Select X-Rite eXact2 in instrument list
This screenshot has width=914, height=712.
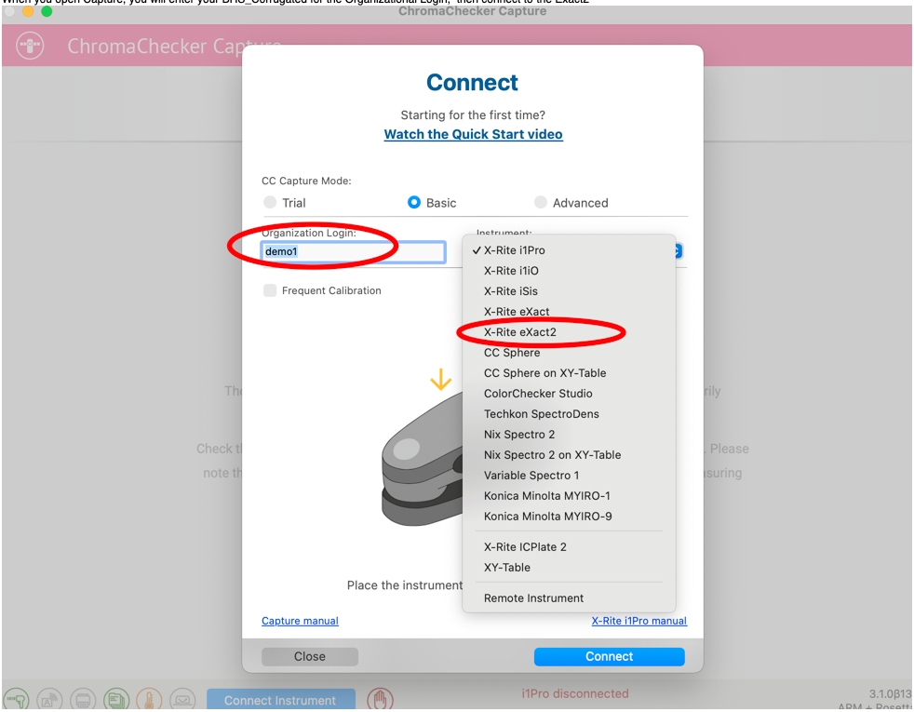569,332
